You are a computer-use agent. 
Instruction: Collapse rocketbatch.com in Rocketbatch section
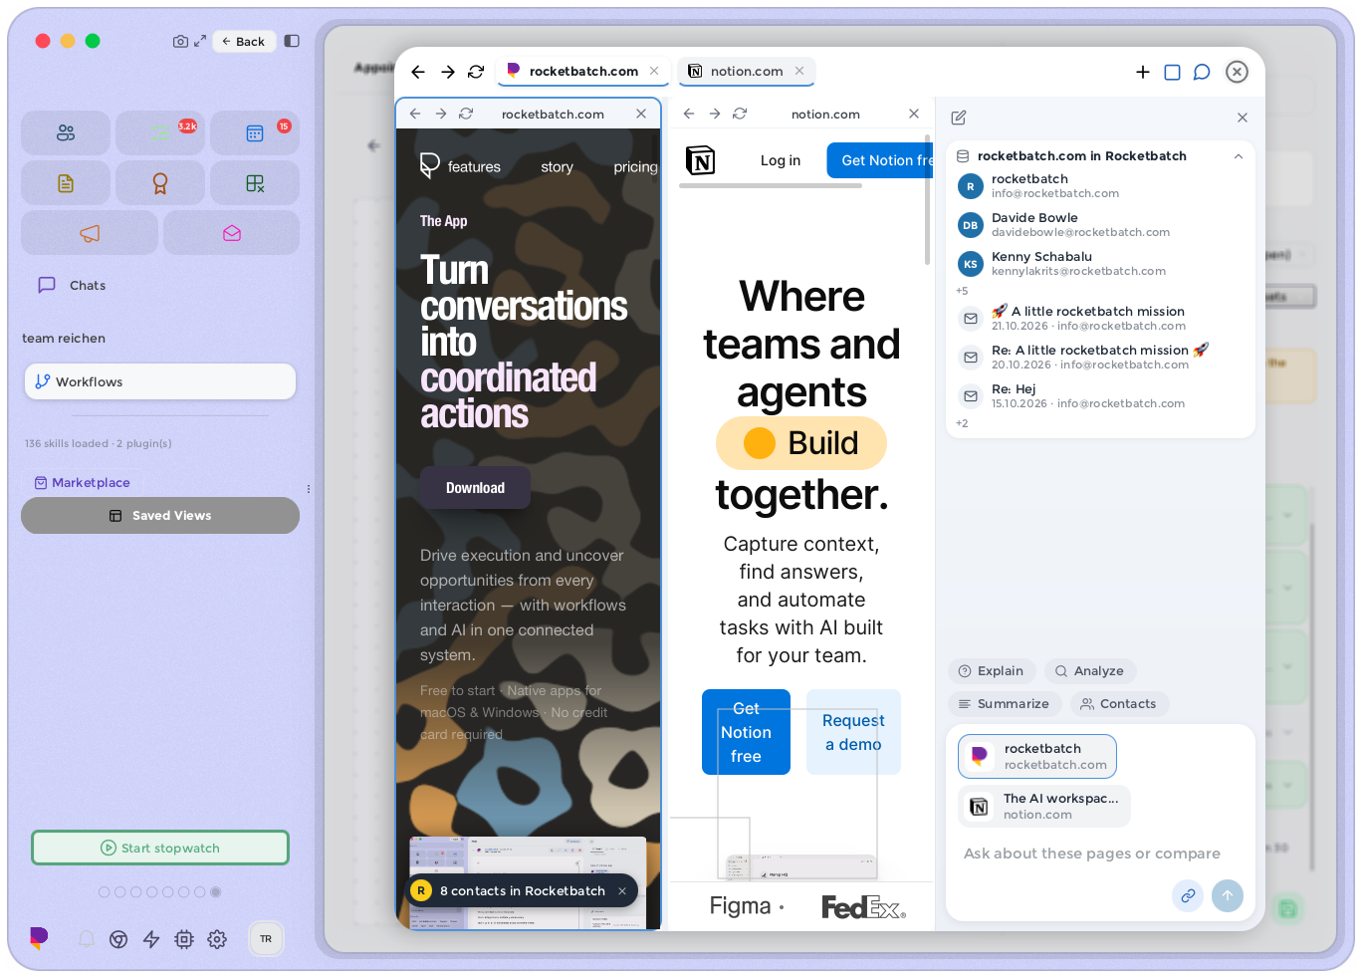(1239, 156)
